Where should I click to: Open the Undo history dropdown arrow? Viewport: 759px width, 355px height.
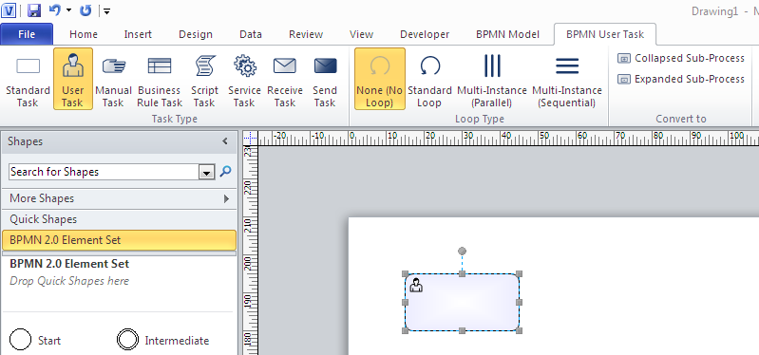68,10
